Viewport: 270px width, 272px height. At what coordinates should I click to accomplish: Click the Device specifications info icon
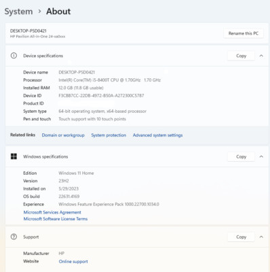(14, 56)
